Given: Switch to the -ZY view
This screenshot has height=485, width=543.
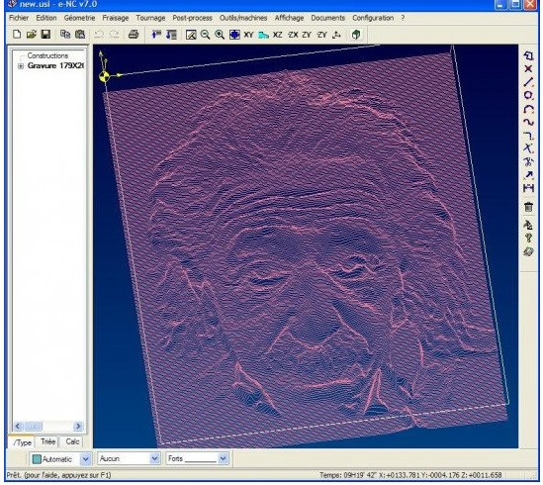Looking at the screenshot, I should pos(321,35).
